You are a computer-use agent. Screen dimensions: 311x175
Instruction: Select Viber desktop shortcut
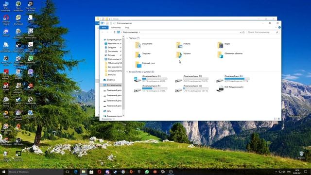(31, 73)
